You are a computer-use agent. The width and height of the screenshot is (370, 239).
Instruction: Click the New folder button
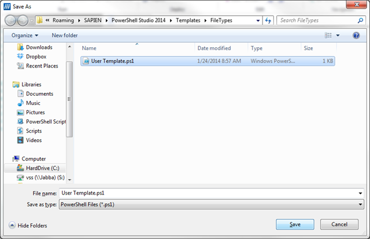[65, 35]
